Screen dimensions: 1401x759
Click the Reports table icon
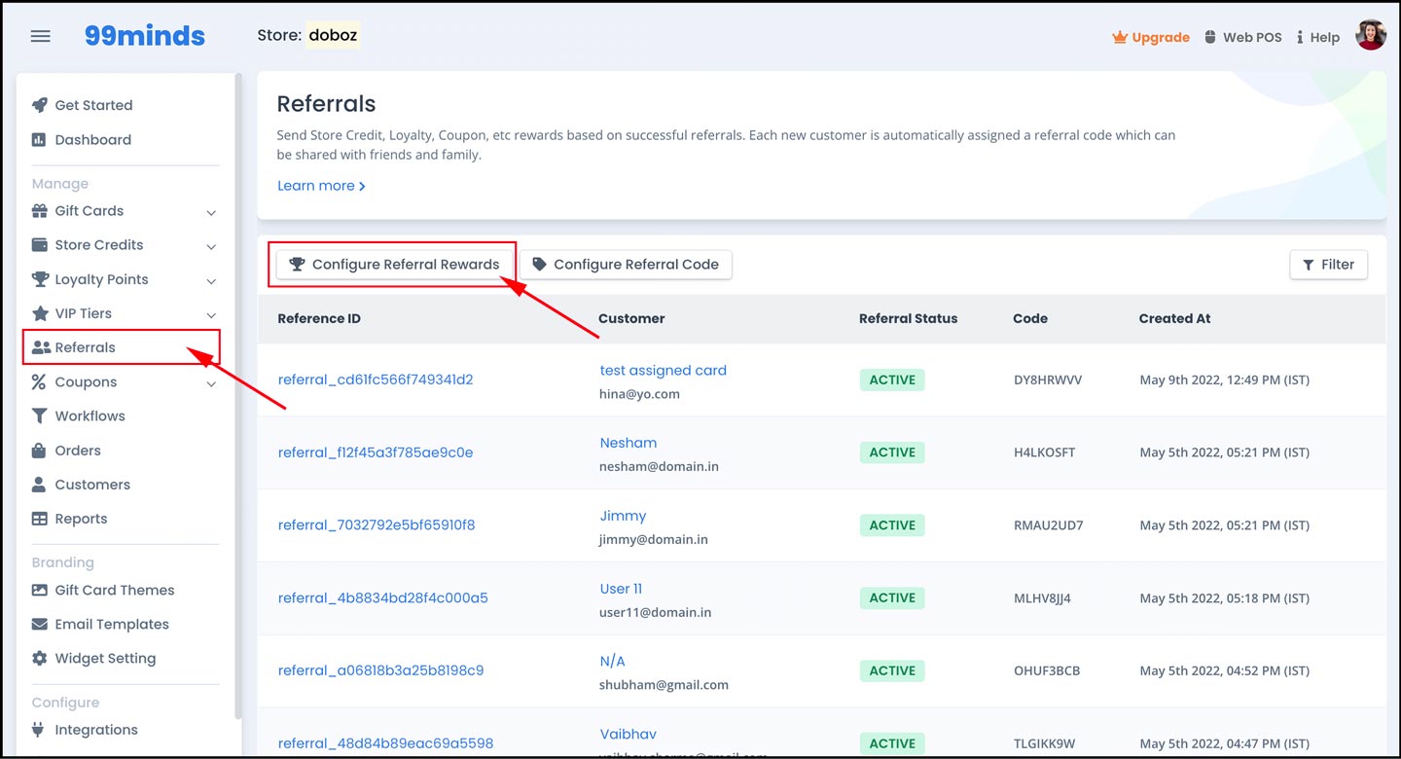coord(39,519)
